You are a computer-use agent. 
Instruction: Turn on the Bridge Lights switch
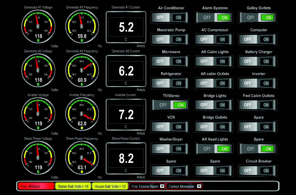222,105
